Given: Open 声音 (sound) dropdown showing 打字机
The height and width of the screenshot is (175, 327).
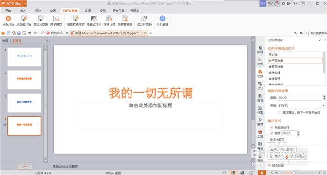Looking at the screenshot, I should click(301, 105).
